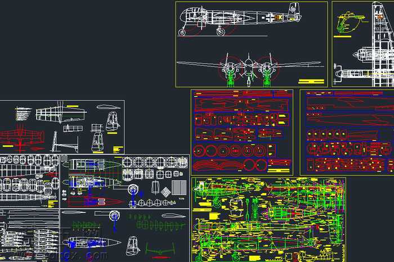
Task: Select the gray filled rectangle pair
Action: coord(179,188)
